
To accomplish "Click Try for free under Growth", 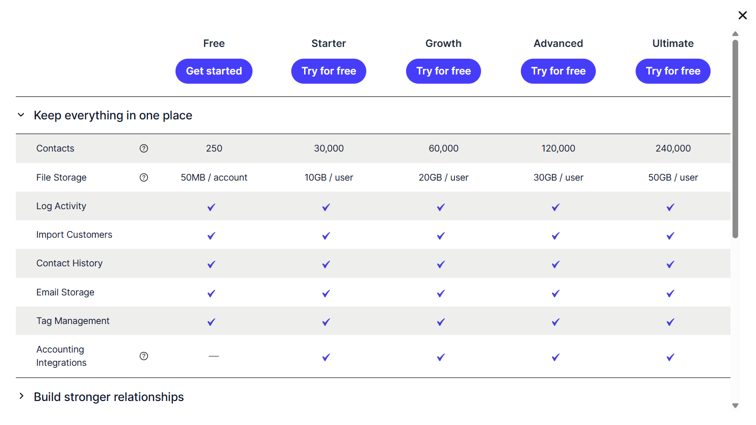I will 443,71.
